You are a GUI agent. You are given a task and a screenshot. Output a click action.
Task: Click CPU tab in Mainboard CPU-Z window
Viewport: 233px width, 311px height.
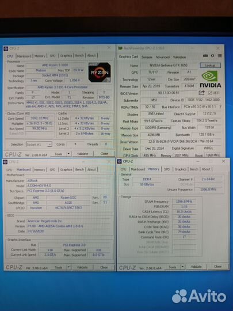click(x=9, y=170)
